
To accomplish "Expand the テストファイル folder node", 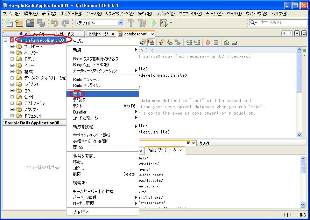I will click(x=12, y=103).
